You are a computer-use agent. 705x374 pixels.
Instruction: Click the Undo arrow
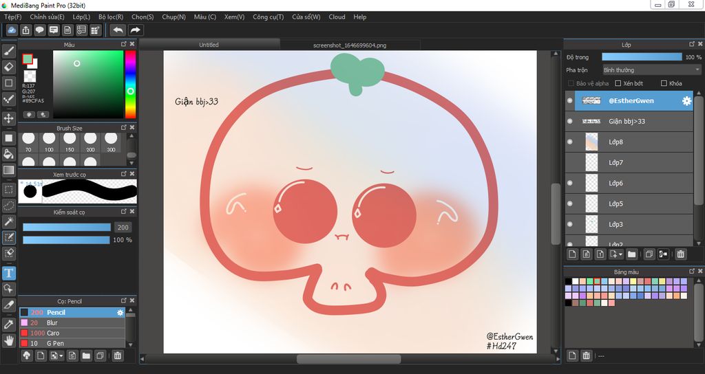(x=118, y=30)
